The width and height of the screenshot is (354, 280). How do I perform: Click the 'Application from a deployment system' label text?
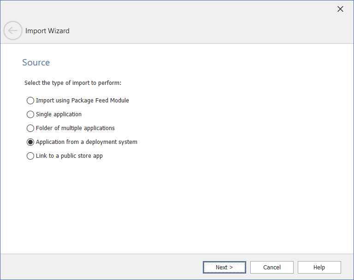87,142
